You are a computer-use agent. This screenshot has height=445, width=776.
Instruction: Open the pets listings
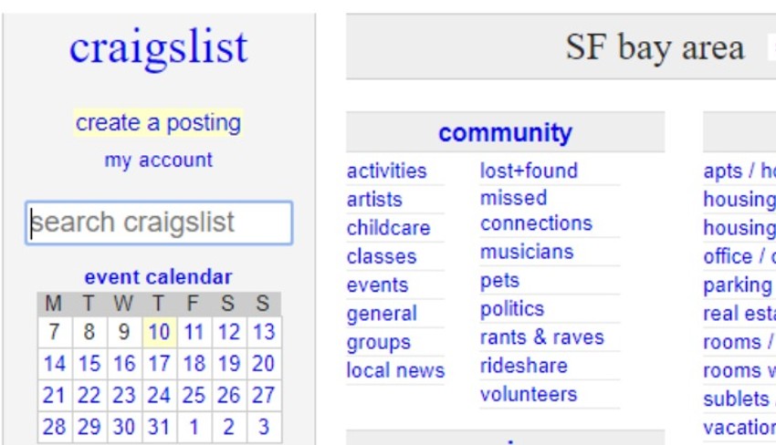coord(499,281)
